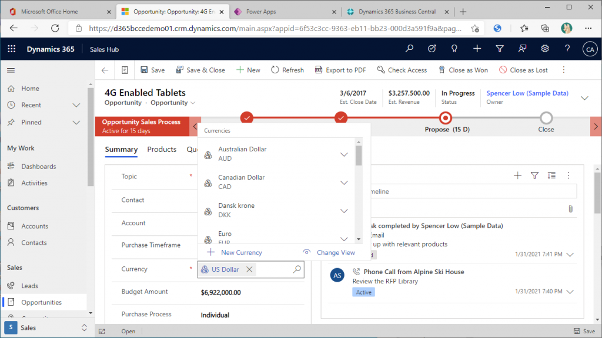Expand the Australian Dollar entry chevron
Viewport: 602px width, 338px height.
[x=344, y=154]
